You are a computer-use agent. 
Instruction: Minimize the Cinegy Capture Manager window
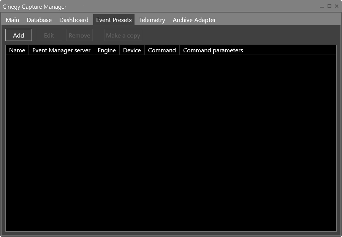coord(321,6)
